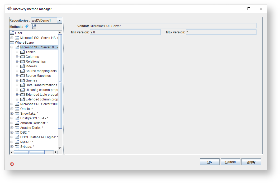The width and height of the screenshot is (280, 183).
Task: Click the tree horizontal scrollbar left arrow
Action: (x=12, y=152)
